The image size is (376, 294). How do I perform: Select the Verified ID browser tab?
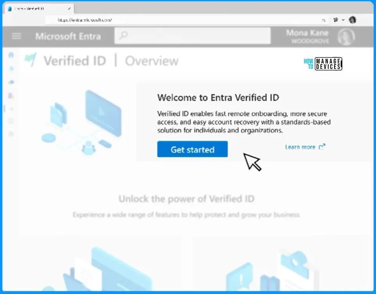click(x=40, y=9)
